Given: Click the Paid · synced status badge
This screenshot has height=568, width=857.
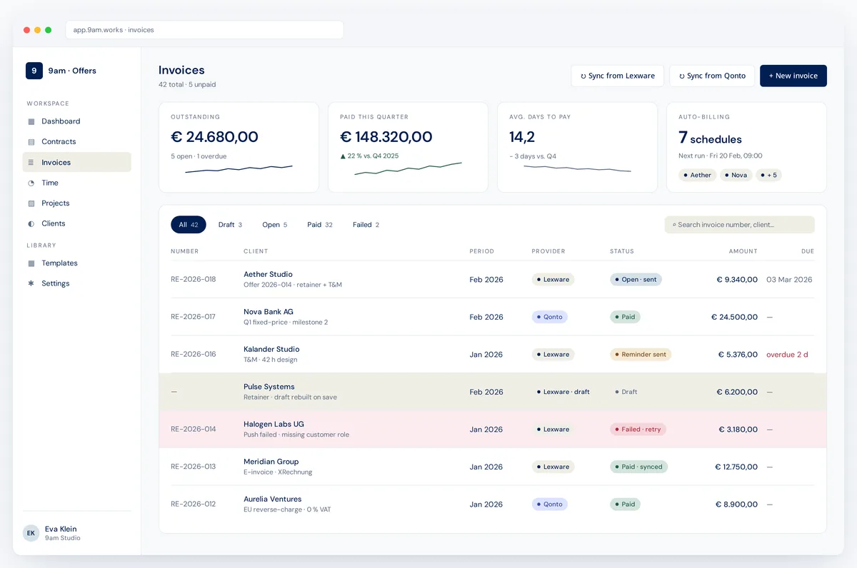Looking at the screenshot, I should pos(638,467).
